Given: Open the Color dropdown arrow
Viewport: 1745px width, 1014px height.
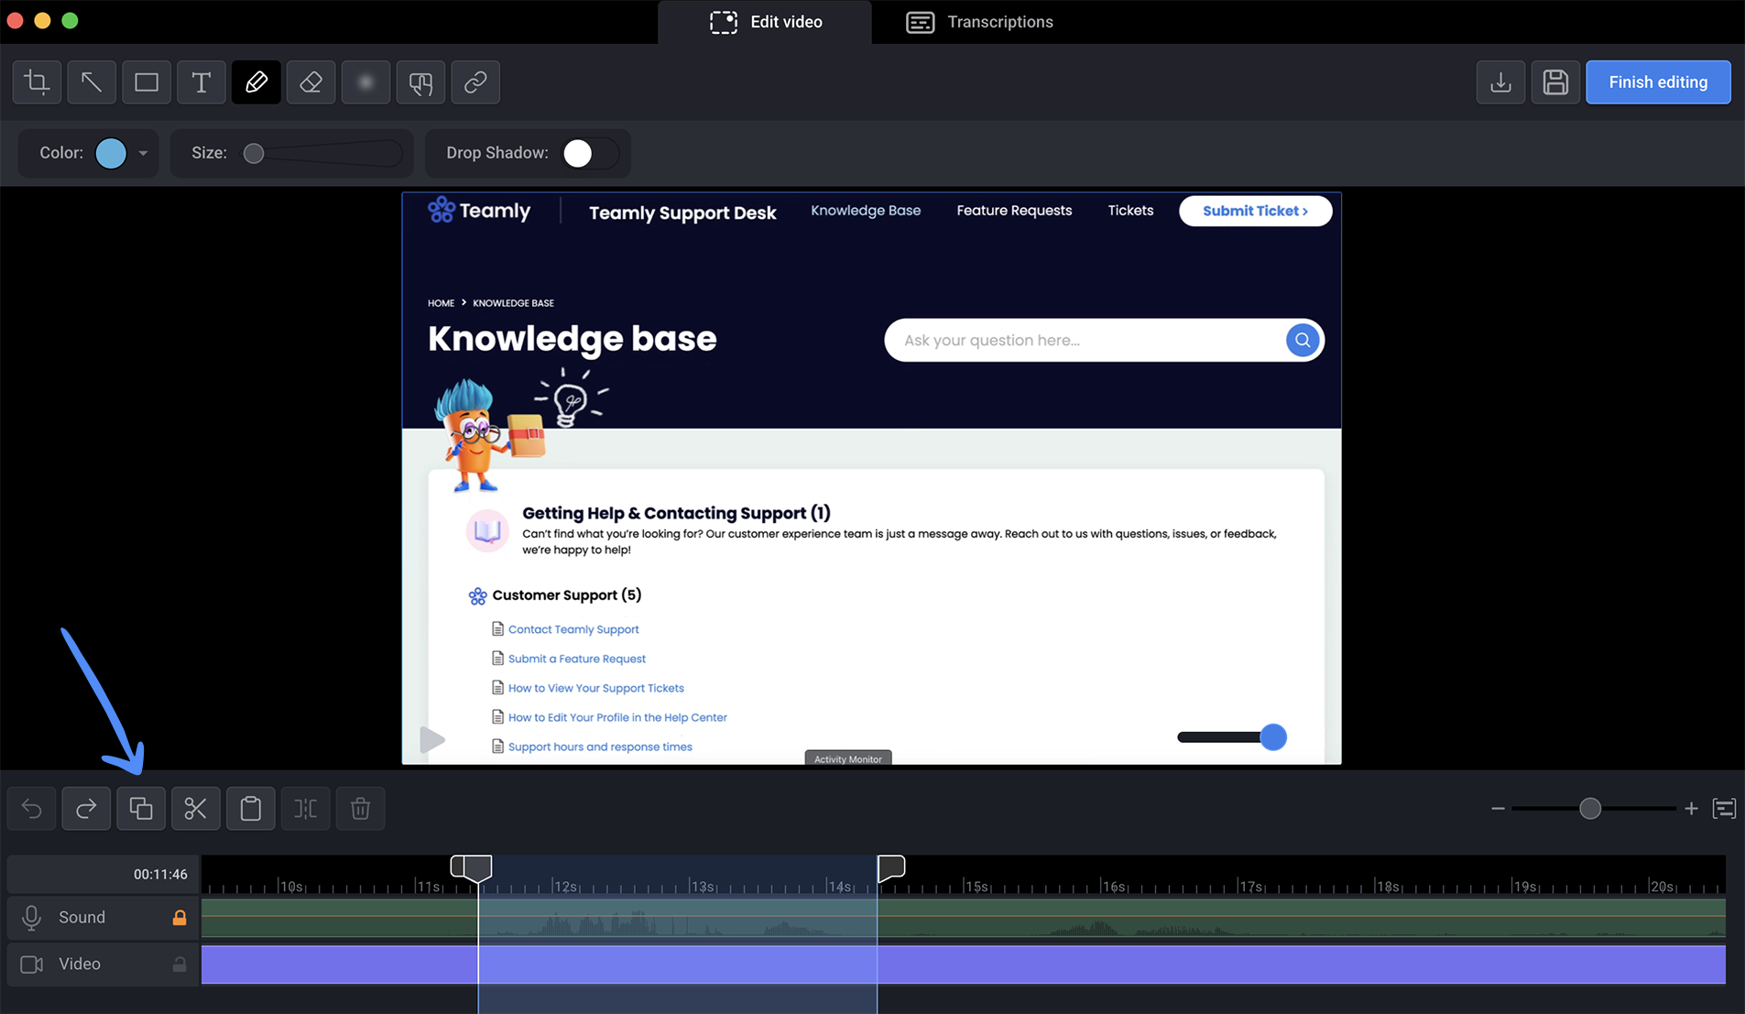Looking at the screenshot, I should tap(143, 153).
